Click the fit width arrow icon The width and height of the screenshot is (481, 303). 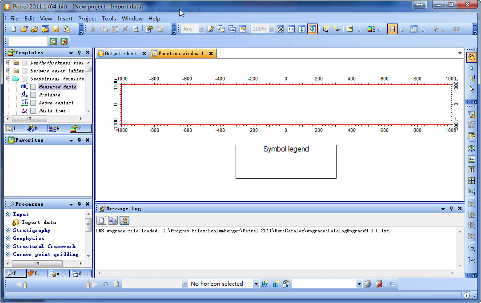[291, 29]
